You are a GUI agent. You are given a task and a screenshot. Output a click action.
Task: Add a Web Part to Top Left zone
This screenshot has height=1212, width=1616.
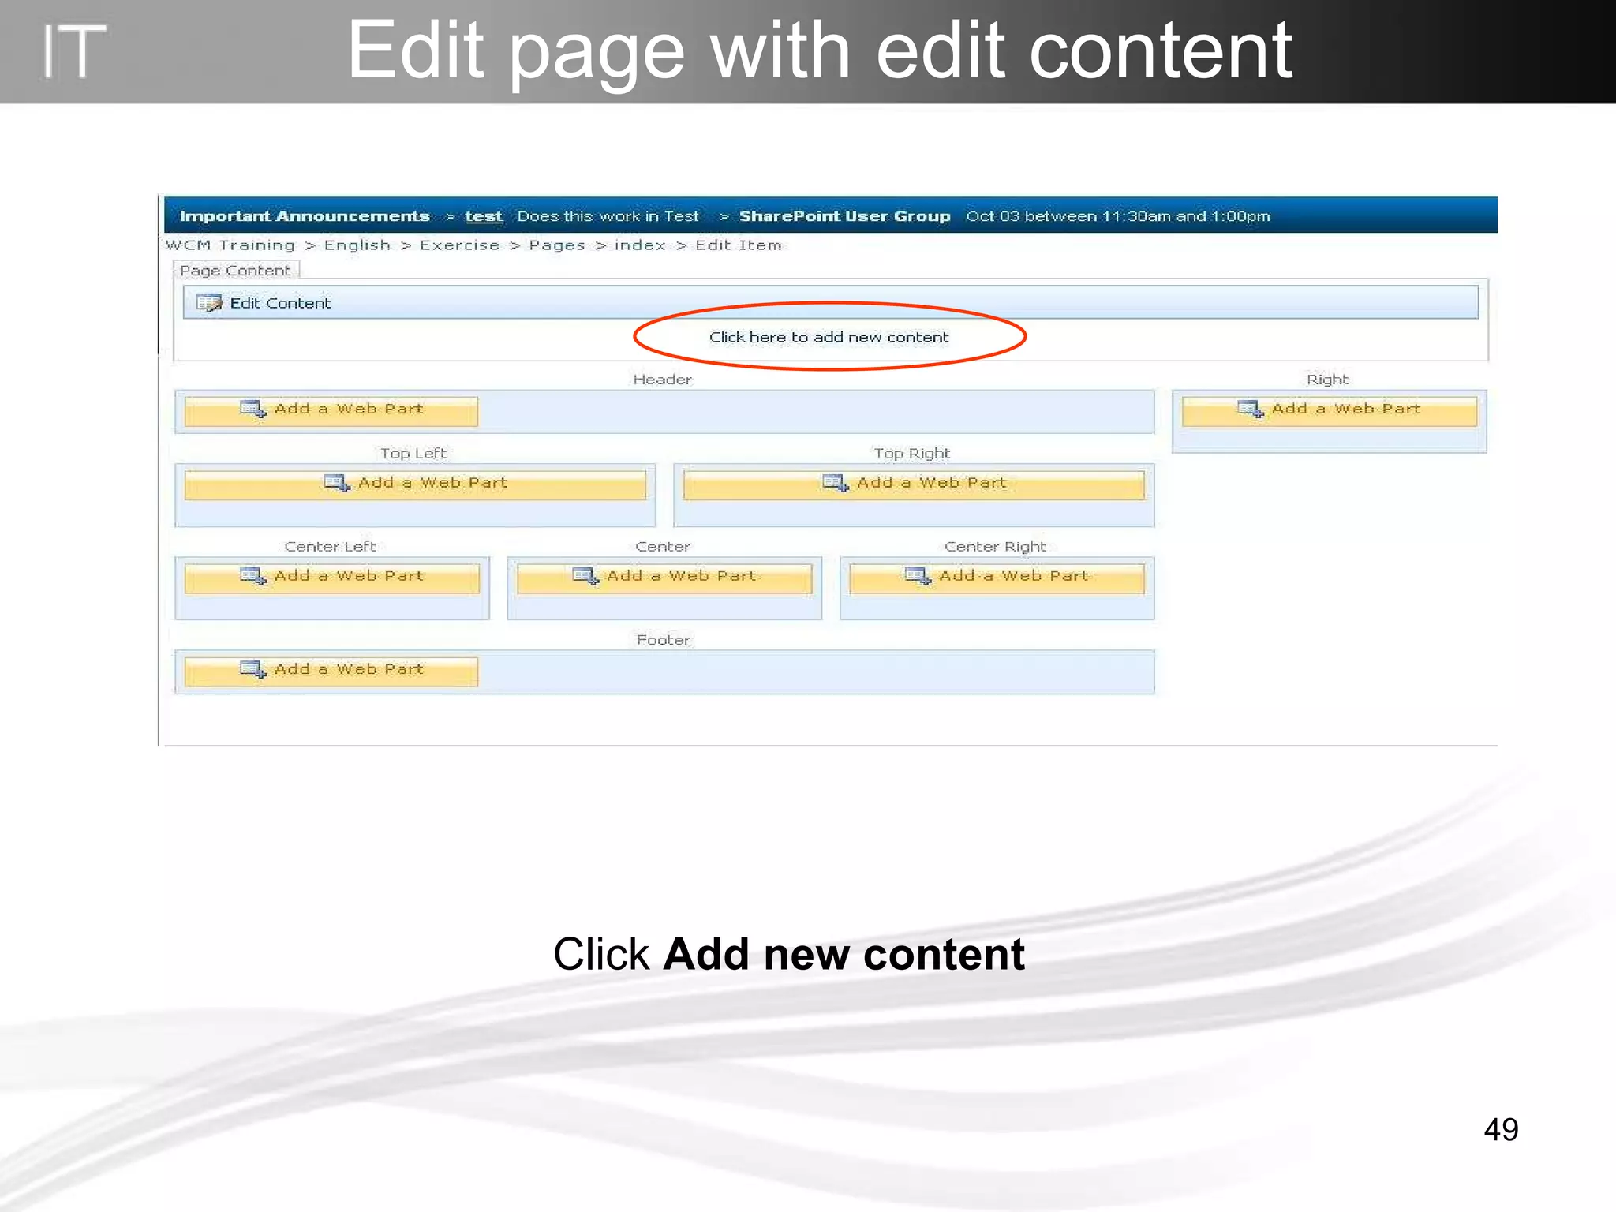click(x=415, y=484)
